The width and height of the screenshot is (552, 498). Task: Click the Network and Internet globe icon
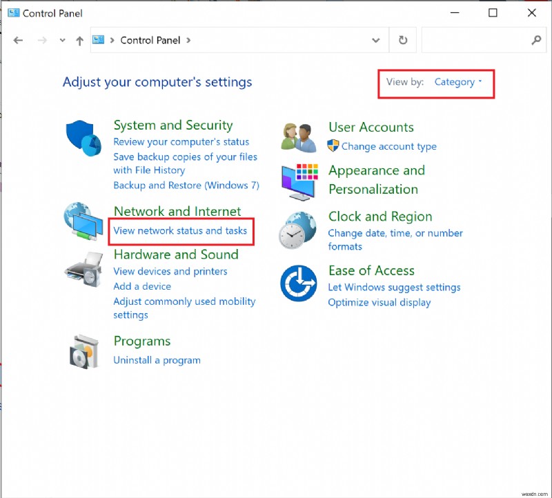(x=83, y=221)
